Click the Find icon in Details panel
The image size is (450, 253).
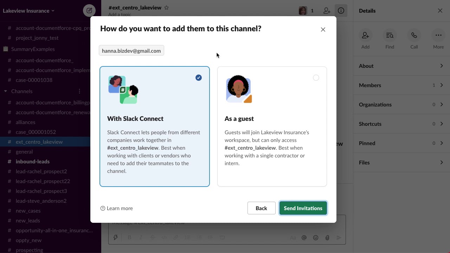[390, 35]
